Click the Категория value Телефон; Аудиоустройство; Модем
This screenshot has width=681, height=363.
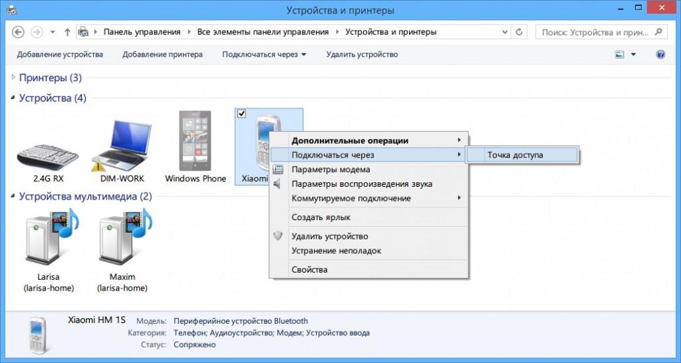pos(271,333)
